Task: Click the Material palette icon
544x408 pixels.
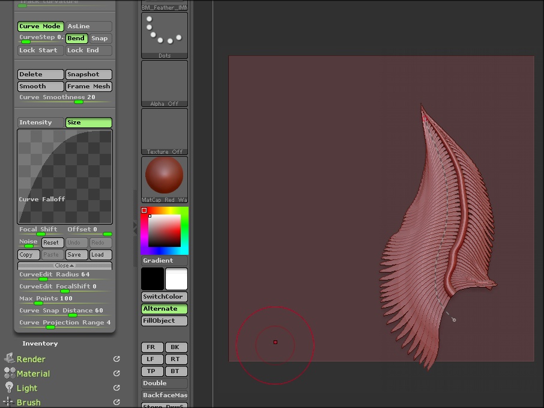Action: (x=10, y=373)
